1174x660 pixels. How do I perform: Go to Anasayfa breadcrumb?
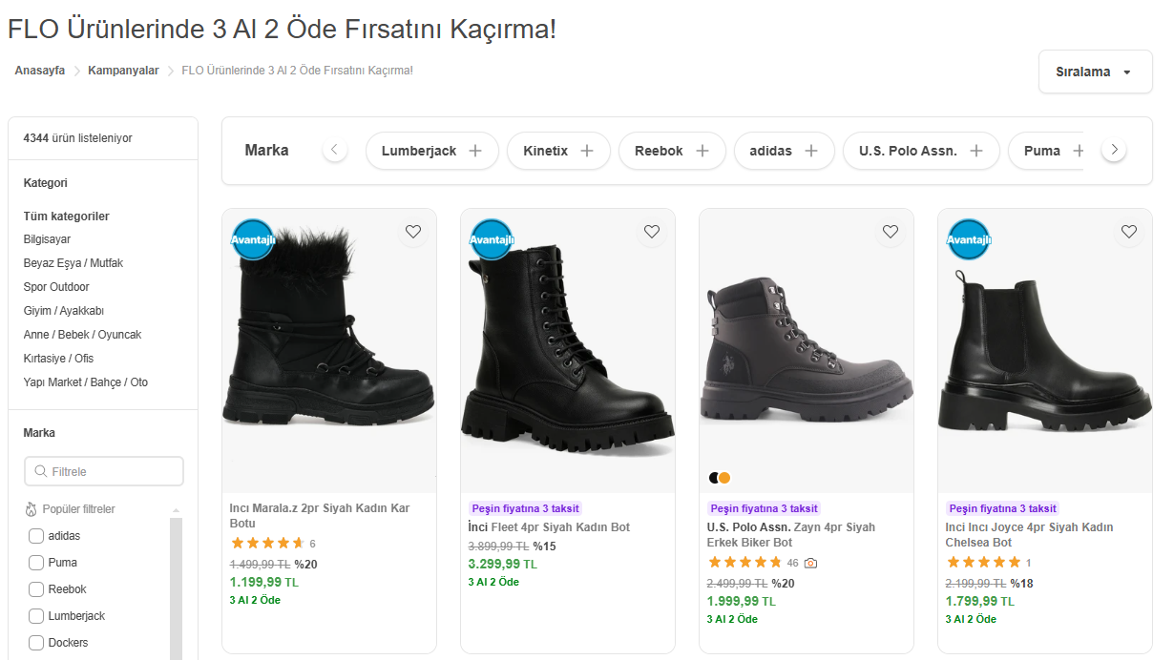(40, 71)
